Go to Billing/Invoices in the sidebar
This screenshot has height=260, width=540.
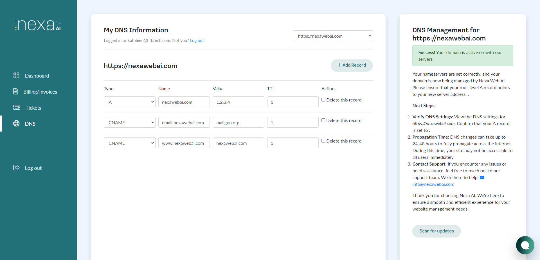tap(40, 92)
